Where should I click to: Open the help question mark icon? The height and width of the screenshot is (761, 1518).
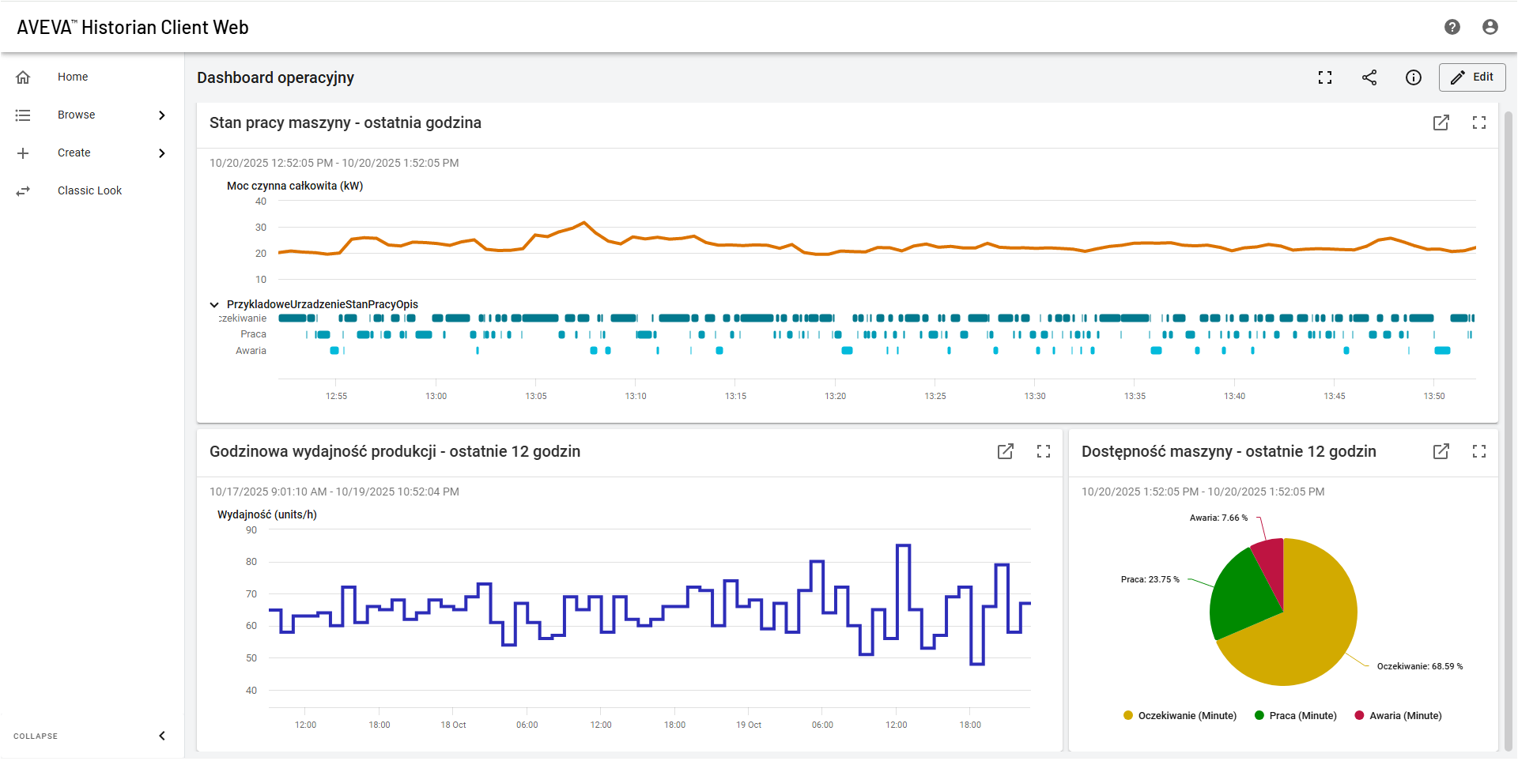(x=1452, y=27)
